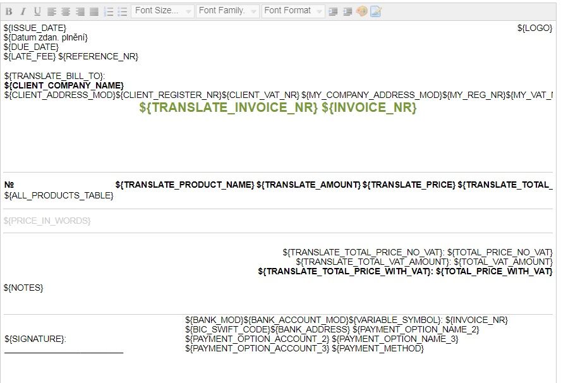Click the ${NOTES} placeholder
Screen dimensions: 561x383
(x=23, y=288)
